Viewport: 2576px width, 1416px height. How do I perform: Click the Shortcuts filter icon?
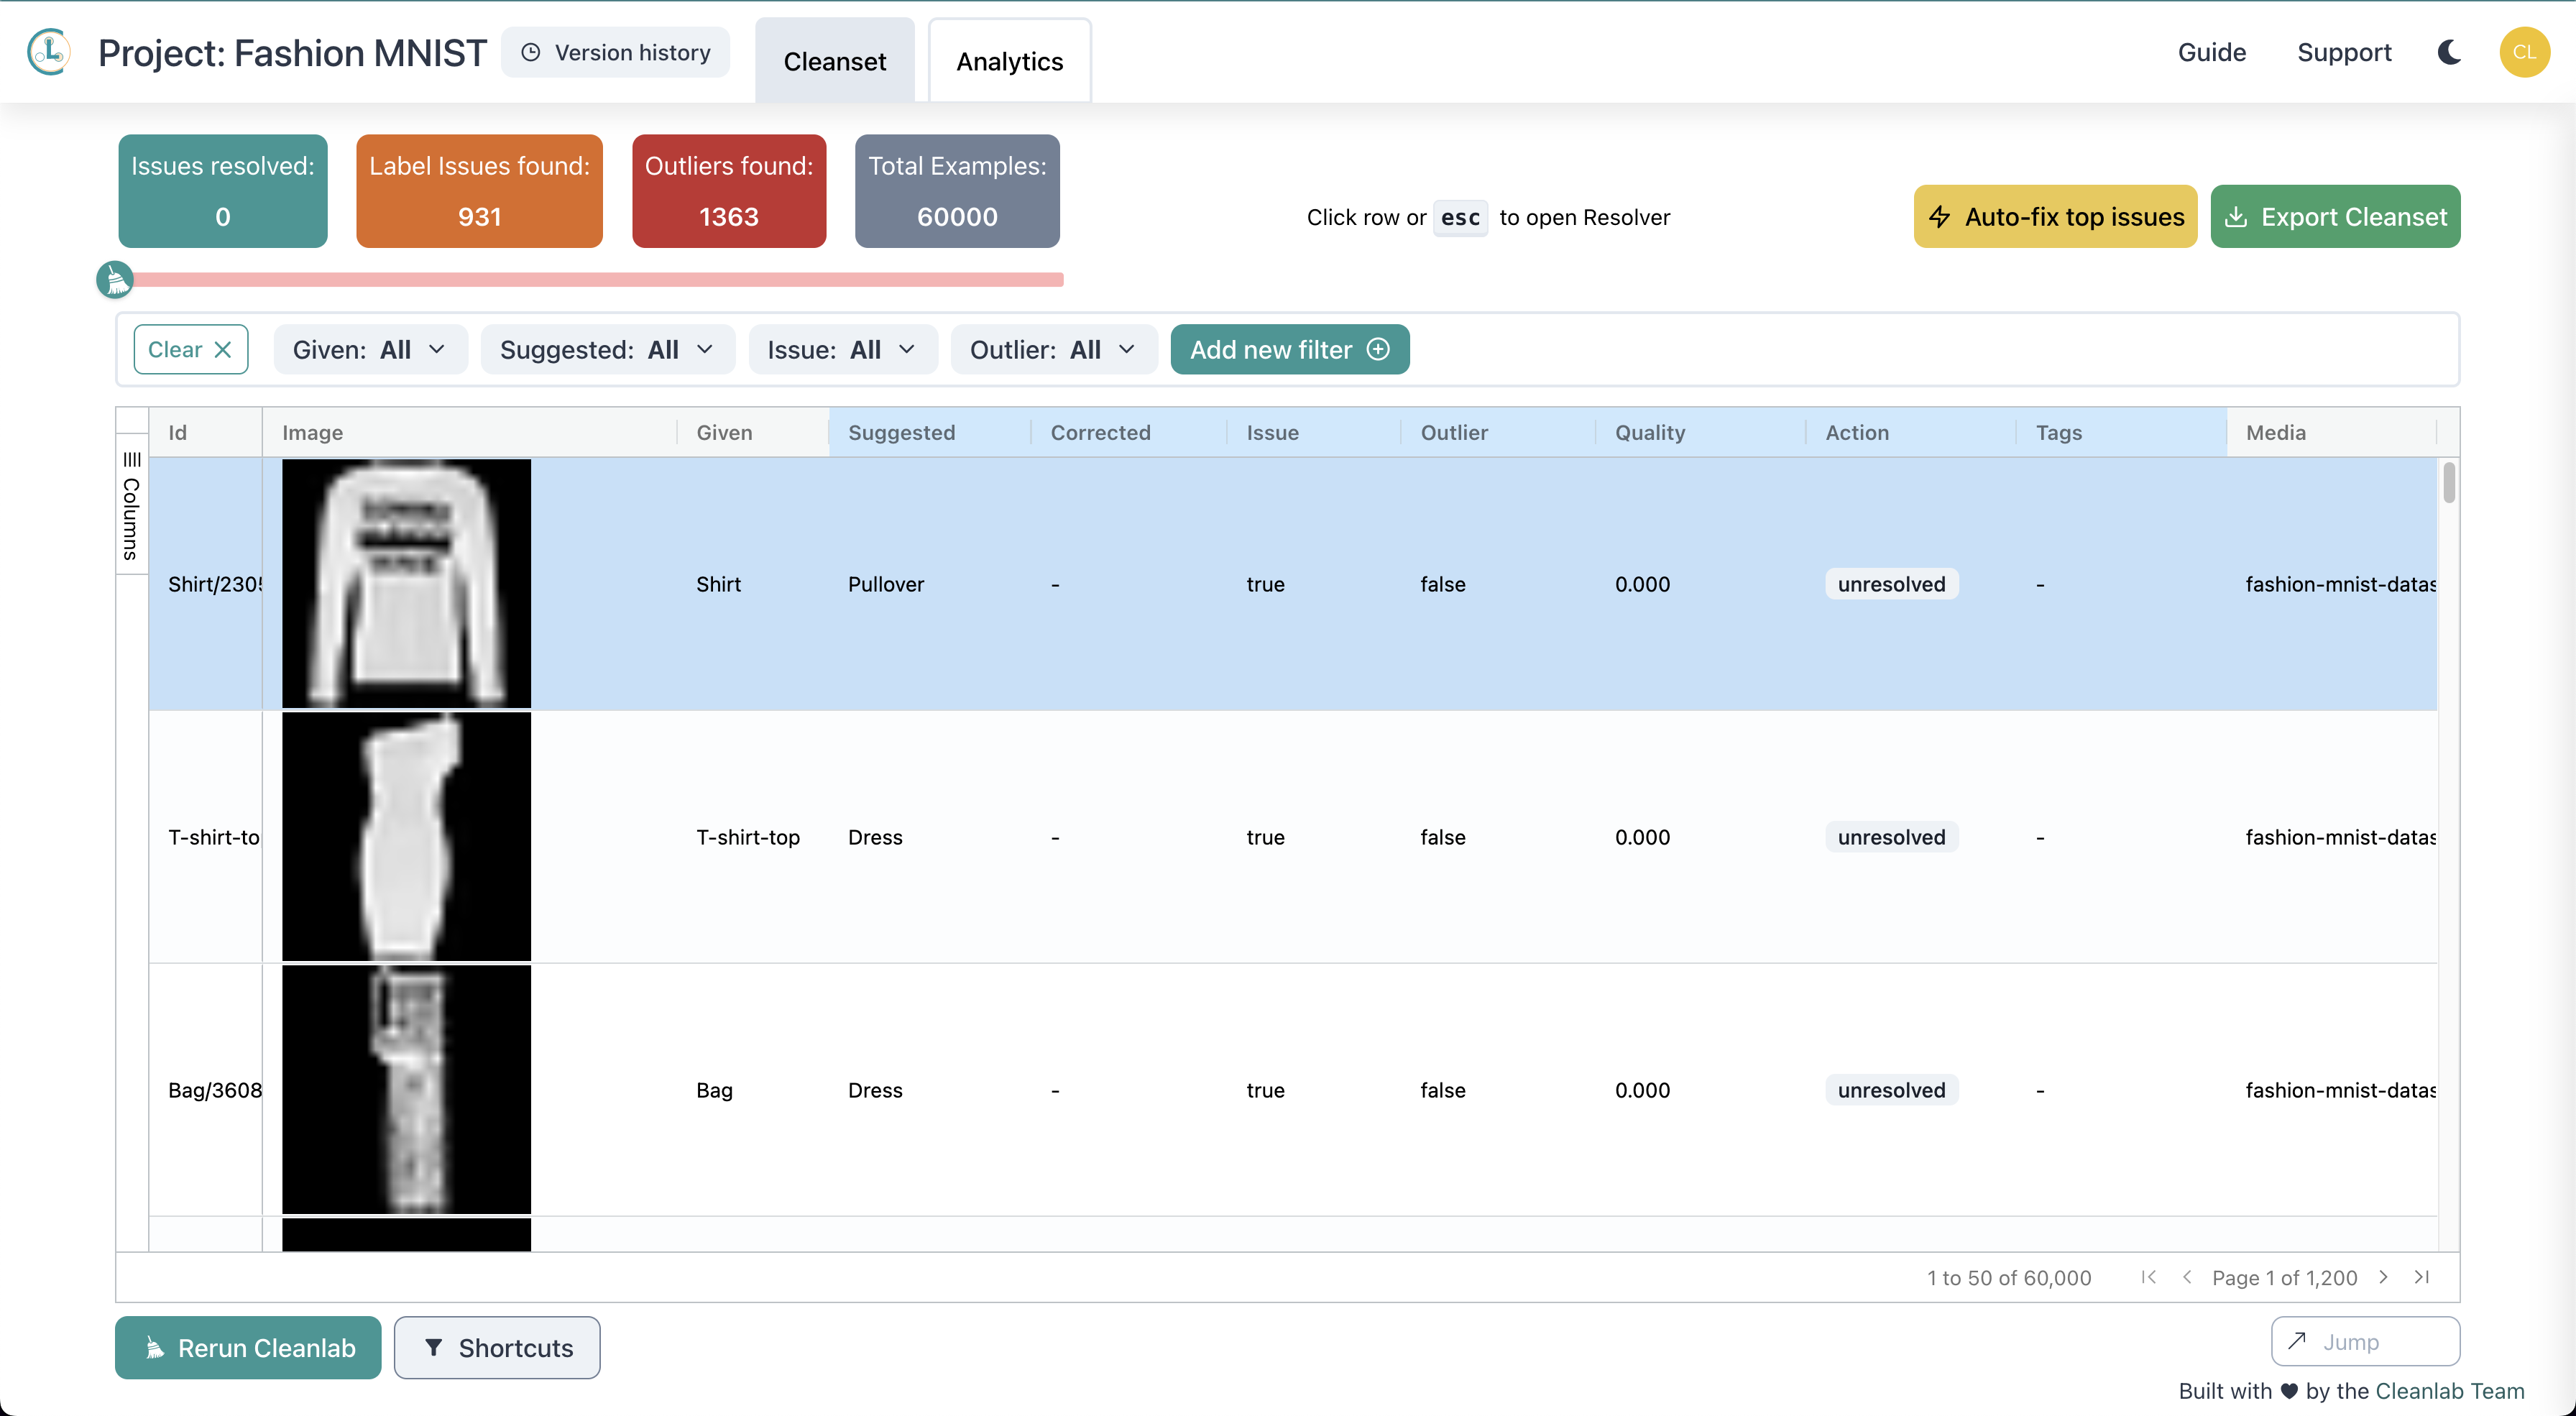pos(431,1346)
